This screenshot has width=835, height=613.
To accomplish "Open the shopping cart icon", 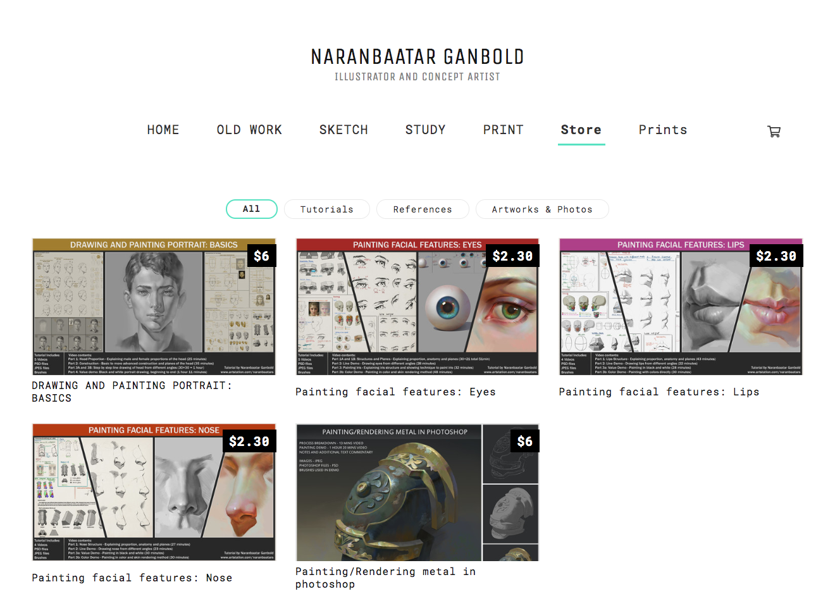I will click(x=774, y=131).
